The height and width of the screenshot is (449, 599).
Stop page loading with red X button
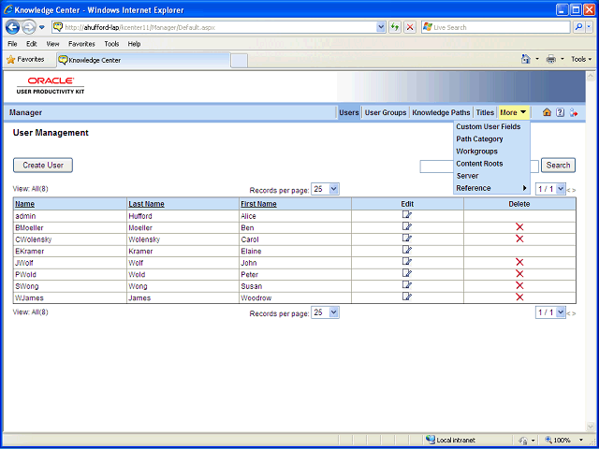coord(410,27)
